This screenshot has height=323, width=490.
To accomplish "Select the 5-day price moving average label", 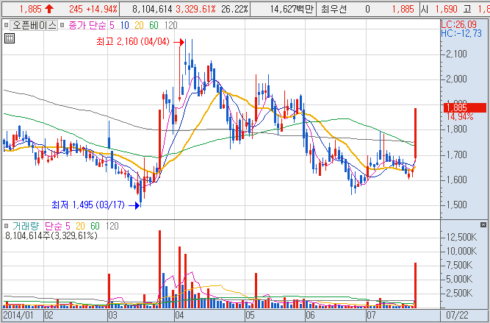I will click(112, 25).
